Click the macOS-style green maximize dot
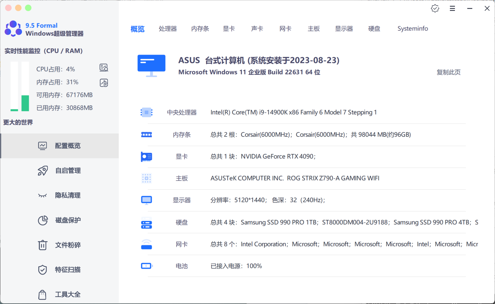495x304 pixels. [x=28, y=8]
